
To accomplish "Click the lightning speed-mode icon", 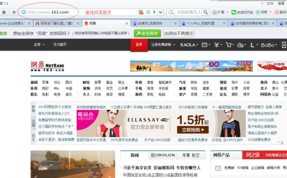I will (x=155, y=12).
